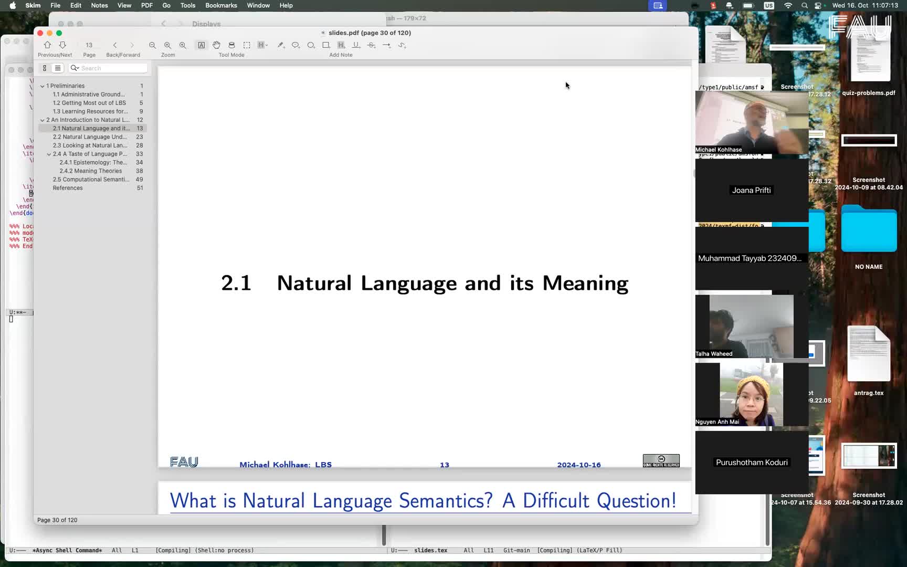907x567 pixels.
Task: Collapse the 2.4 A Taste of Language outline node
Action: point(49,154)
